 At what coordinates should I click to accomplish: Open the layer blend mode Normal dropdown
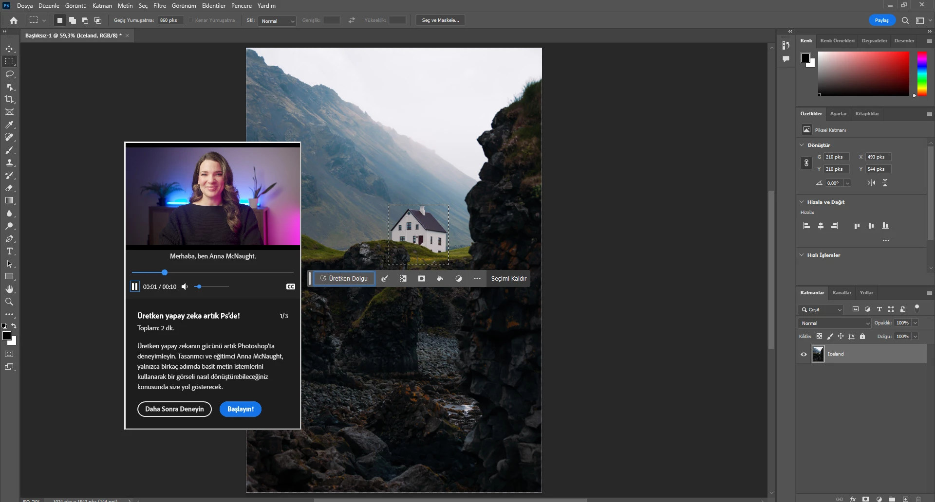834,323
